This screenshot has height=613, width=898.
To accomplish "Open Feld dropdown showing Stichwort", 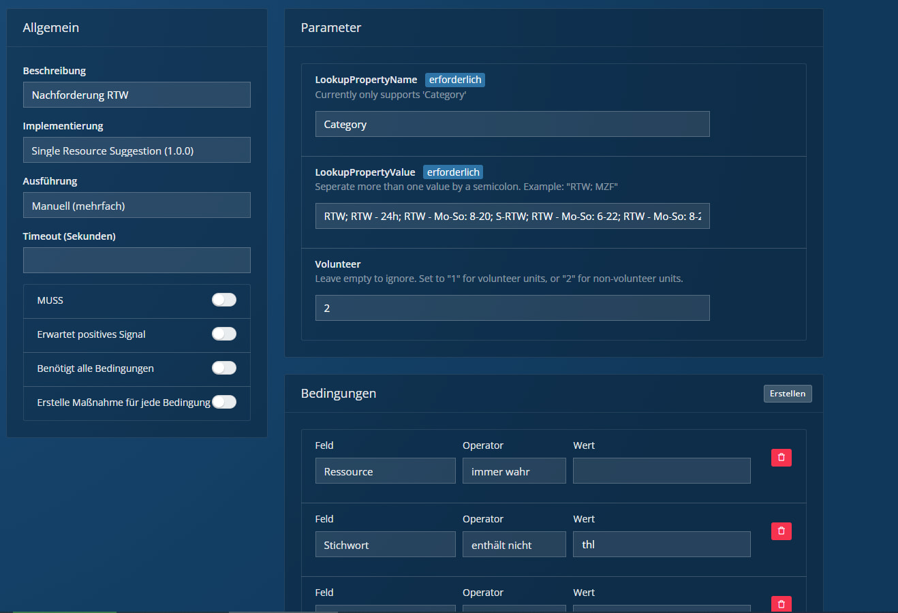I will 385,545.
